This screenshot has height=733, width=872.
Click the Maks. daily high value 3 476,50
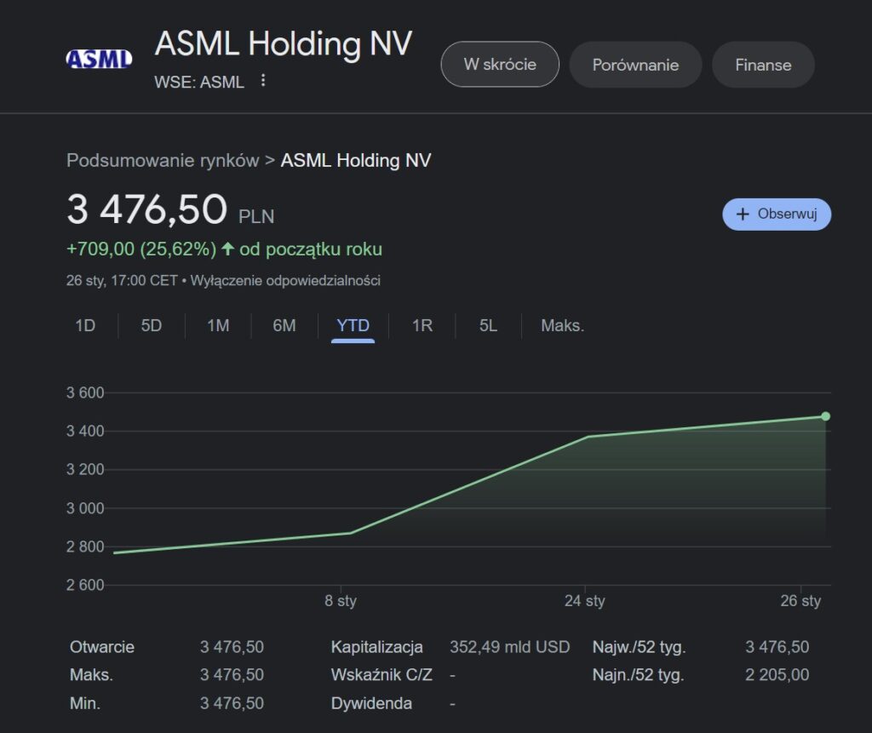[232, 674]
